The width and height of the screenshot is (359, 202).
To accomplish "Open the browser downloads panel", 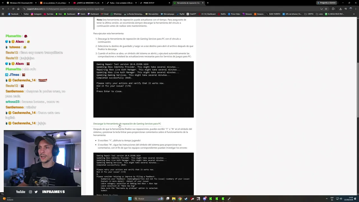I will tap(340, 9).
